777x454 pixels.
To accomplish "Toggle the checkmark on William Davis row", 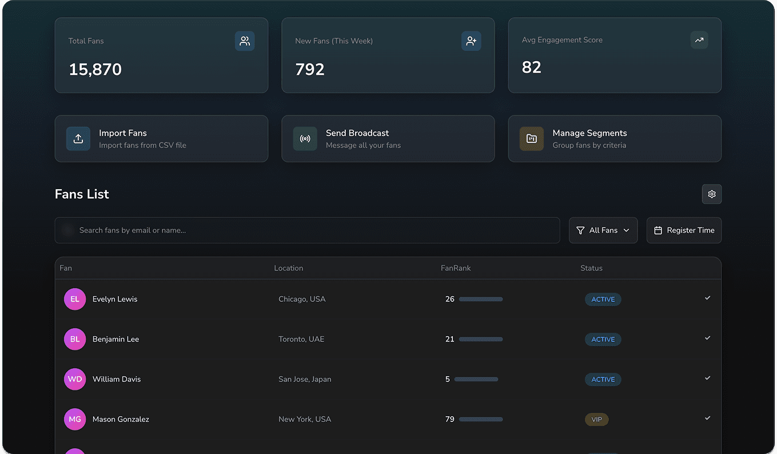I will pyautogui.click(x=707, y=378).
